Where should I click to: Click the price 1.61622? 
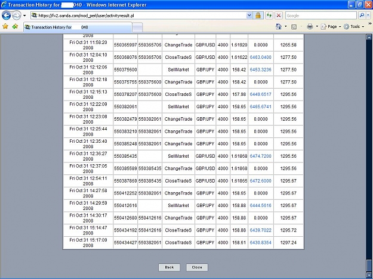click(239, 57)
